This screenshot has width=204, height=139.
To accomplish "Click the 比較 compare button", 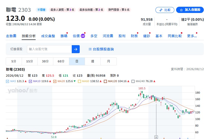I will tap(165, 10).
